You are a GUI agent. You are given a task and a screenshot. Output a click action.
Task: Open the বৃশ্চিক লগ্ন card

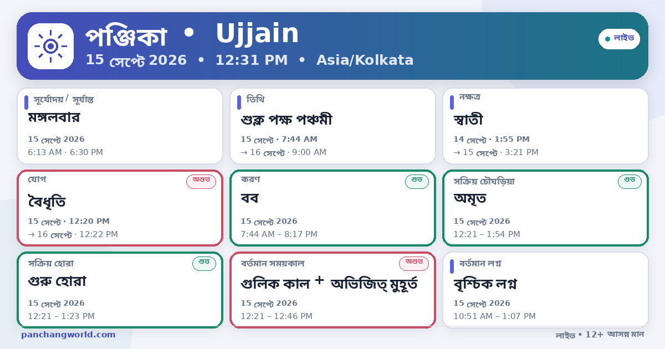pyautogui.click(x=545, y=290)
